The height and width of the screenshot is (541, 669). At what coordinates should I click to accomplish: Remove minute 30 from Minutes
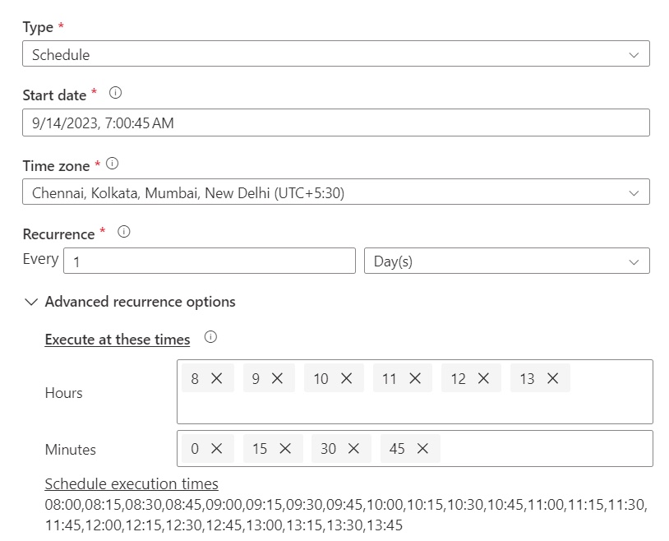(353, 449)
